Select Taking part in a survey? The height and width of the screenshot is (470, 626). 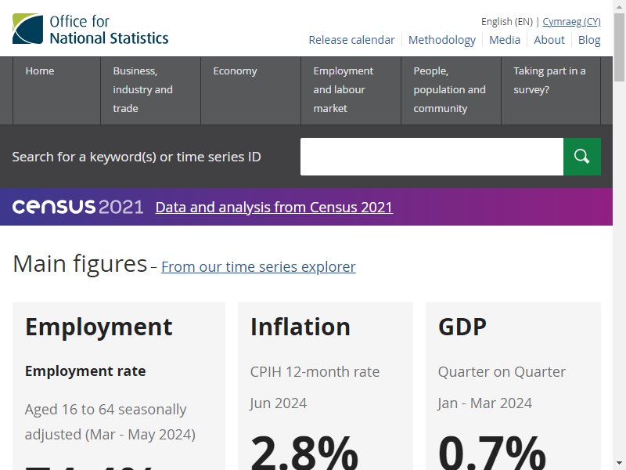pos(551,91)
